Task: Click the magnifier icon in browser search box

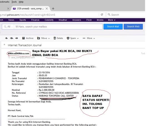Action: tap(109, 15)
